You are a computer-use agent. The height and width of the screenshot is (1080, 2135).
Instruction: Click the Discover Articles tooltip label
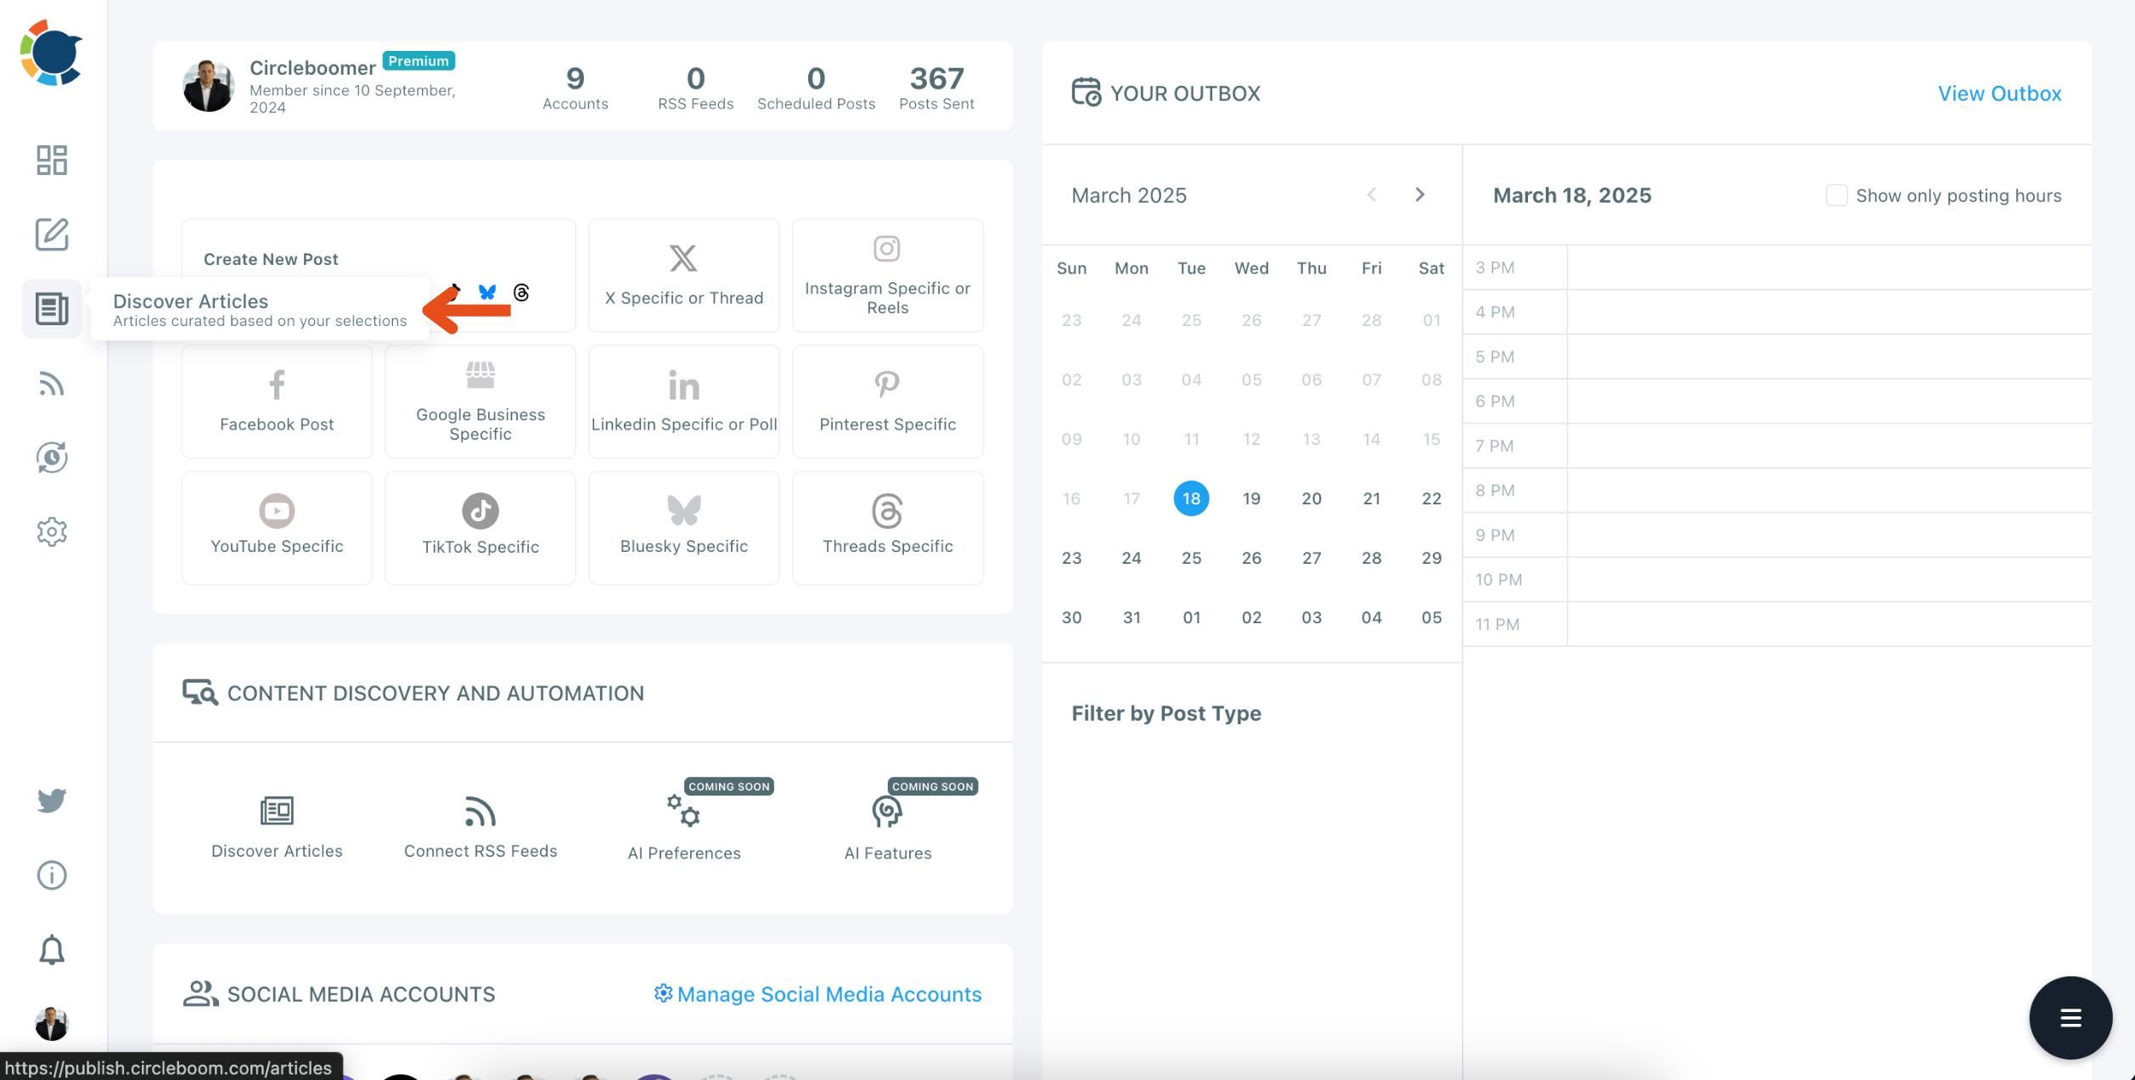pyautogui.click(x=190, y=301)
